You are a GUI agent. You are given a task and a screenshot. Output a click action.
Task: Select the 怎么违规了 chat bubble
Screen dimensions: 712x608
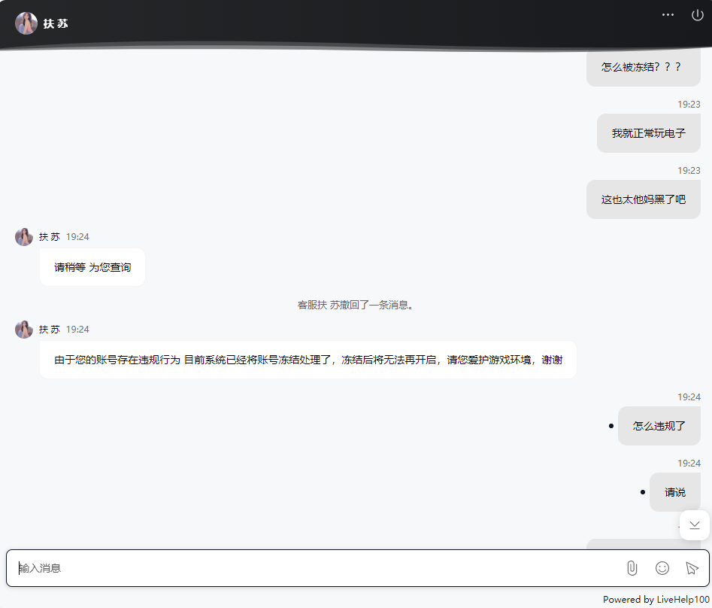tap(659, 425)
